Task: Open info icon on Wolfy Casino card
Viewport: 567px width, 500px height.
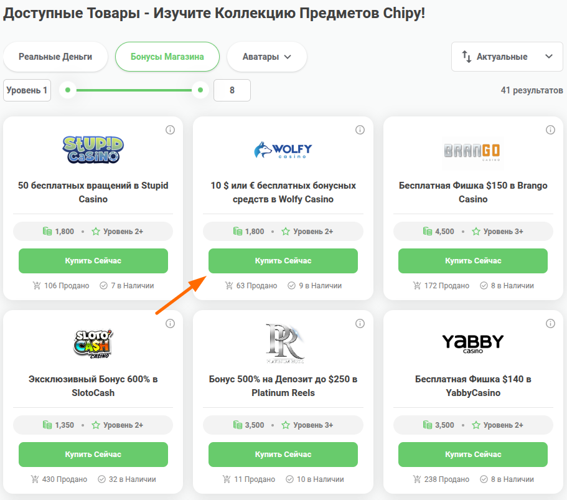Action: pyautogui.click(x=360, y=130)
